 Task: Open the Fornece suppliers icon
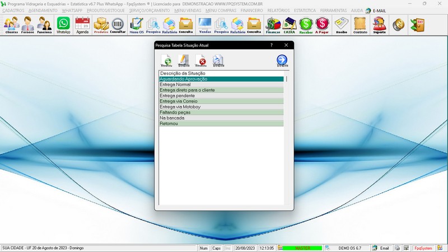pyautogui.click(x=27, y=25)
